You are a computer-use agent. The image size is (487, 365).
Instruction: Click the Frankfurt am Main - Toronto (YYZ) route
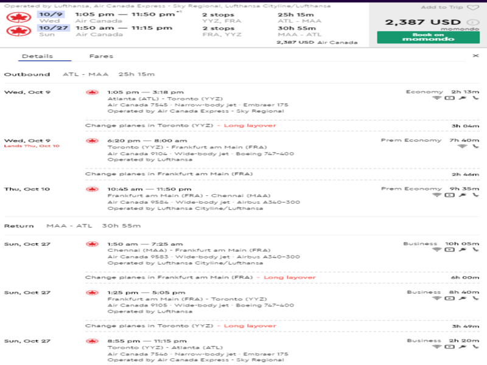(x=187, y=299)
